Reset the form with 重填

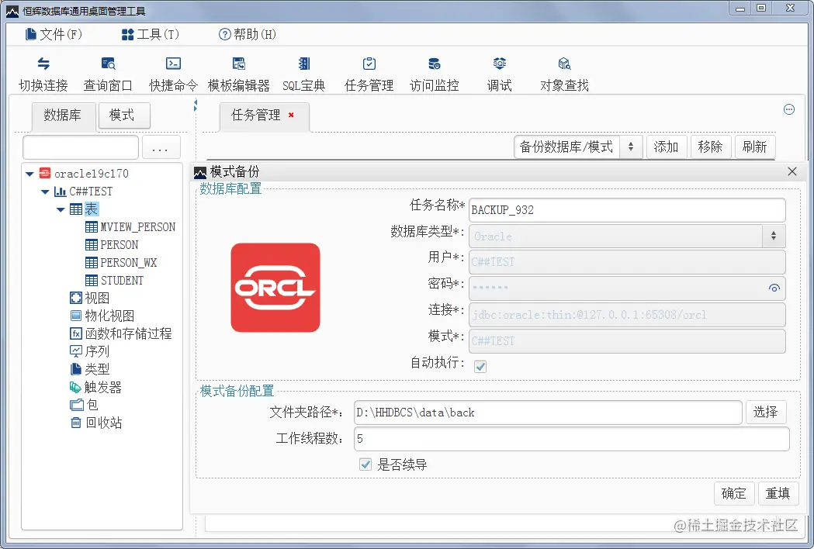778,493
